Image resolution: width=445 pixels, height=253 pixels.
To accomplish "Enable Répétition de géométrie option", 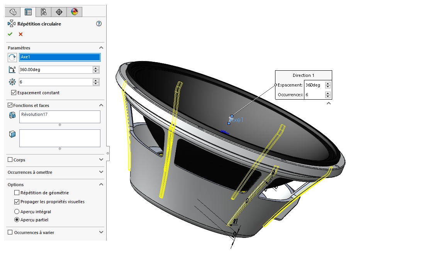I will coord(17,193).
